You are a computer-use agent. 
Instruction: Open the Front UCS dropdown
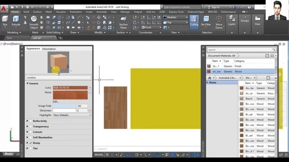[151, 27]
